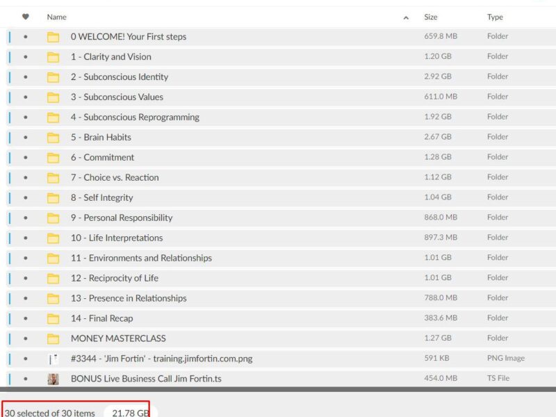Viewport: 556px width, 417px height.
Task: Click the folder icon for Clarity and Vision
Action: click(x=53, y=57)
